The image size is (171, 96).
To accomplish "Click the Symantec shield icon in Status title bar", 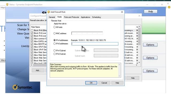I will click(x=7, y=5).
